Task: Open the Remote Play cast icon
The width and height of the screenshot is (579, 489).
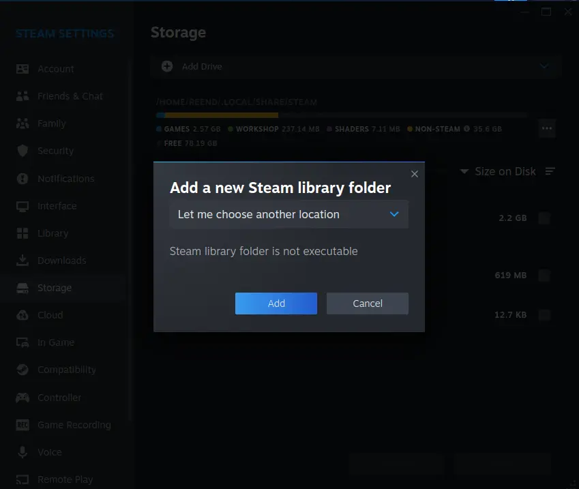Action: [23, 479]
